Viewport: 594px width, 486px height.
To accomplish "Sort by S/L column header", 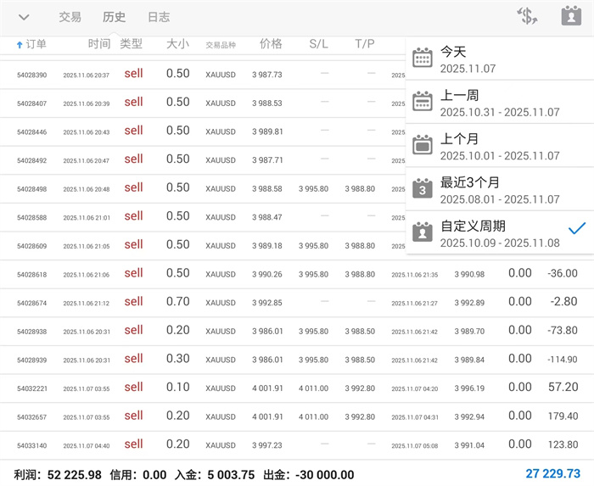I will [318, 44].
